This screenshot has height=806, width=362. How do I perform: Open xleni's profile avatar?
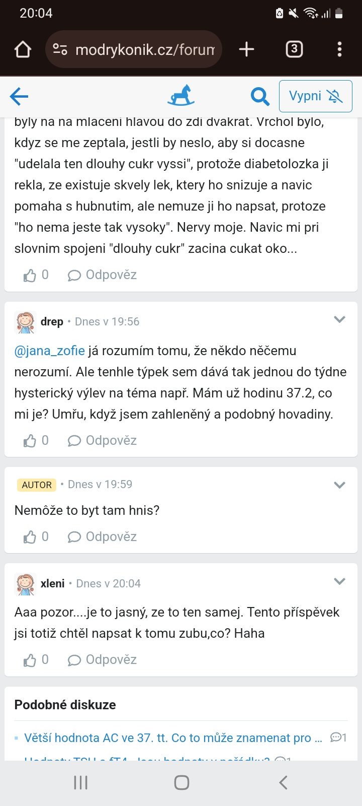pos(26,584)
